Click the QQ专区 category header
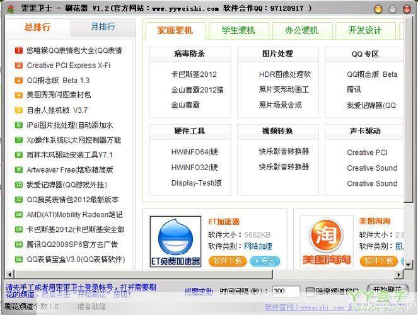The height and width of the screenshot is (315, 418). click(x=365, y=54)
